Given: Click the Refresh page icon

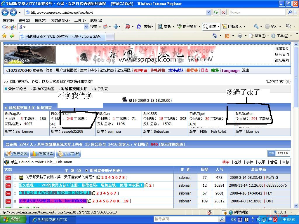Looking at the screenshot, I should (215, 12).
